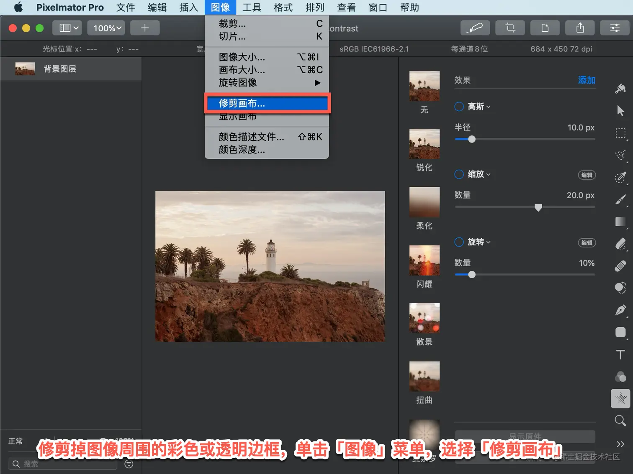Click the share toolbar button
The image size is (633, 474).
[580, 28]
